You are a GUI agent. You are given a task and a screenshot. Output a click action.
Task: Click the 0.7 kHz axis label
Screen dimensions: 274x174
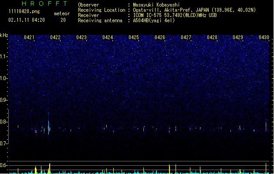click(x=4, y=144)
